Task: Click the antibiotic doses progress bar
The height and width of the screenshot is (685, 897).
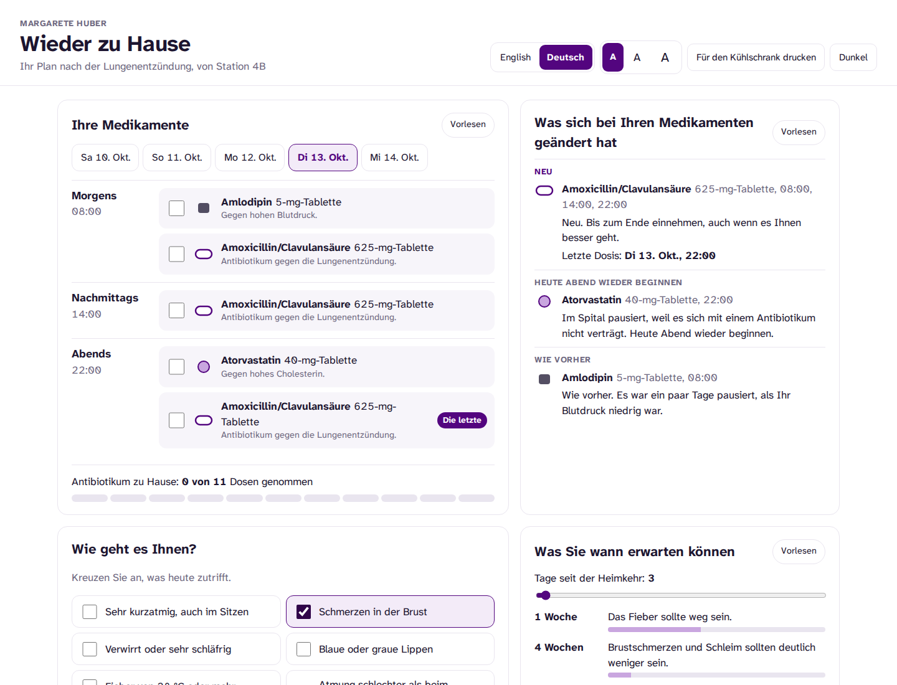Action: tap(283, 498)
